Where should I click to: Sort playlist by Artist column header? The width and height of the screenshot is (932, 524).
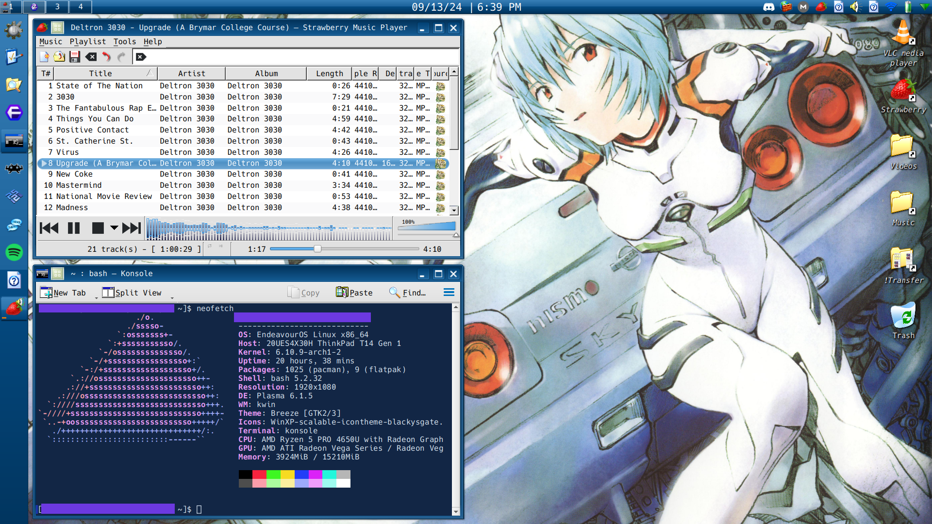click(x=191, y=74)
